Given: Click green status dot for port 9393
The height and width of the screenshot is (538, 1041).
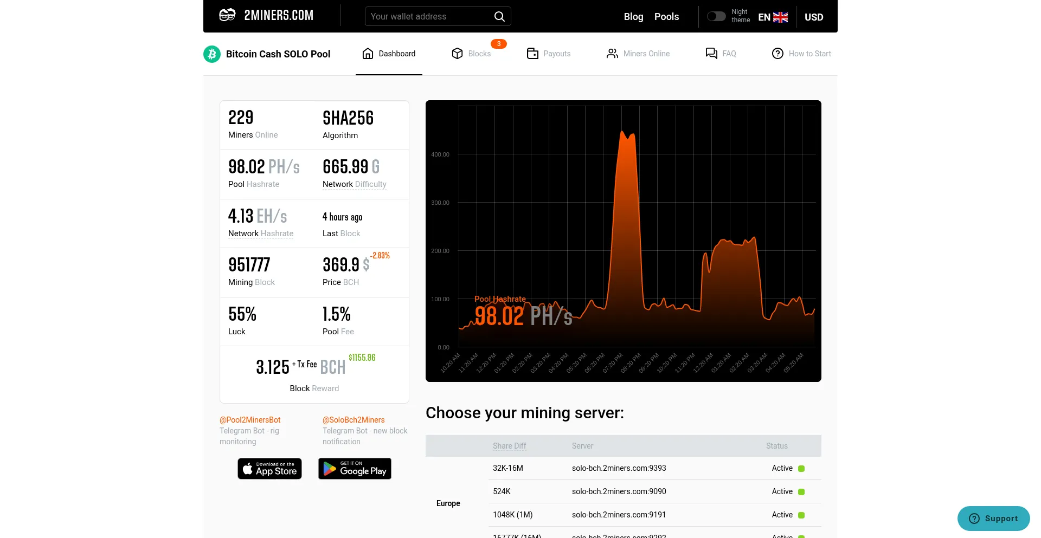Looking at the screenshot, I should [x=801, y=469].
